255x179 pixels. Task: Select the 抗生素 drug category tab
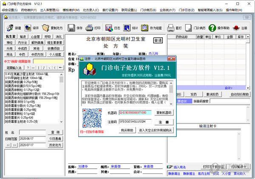(11, 36)
